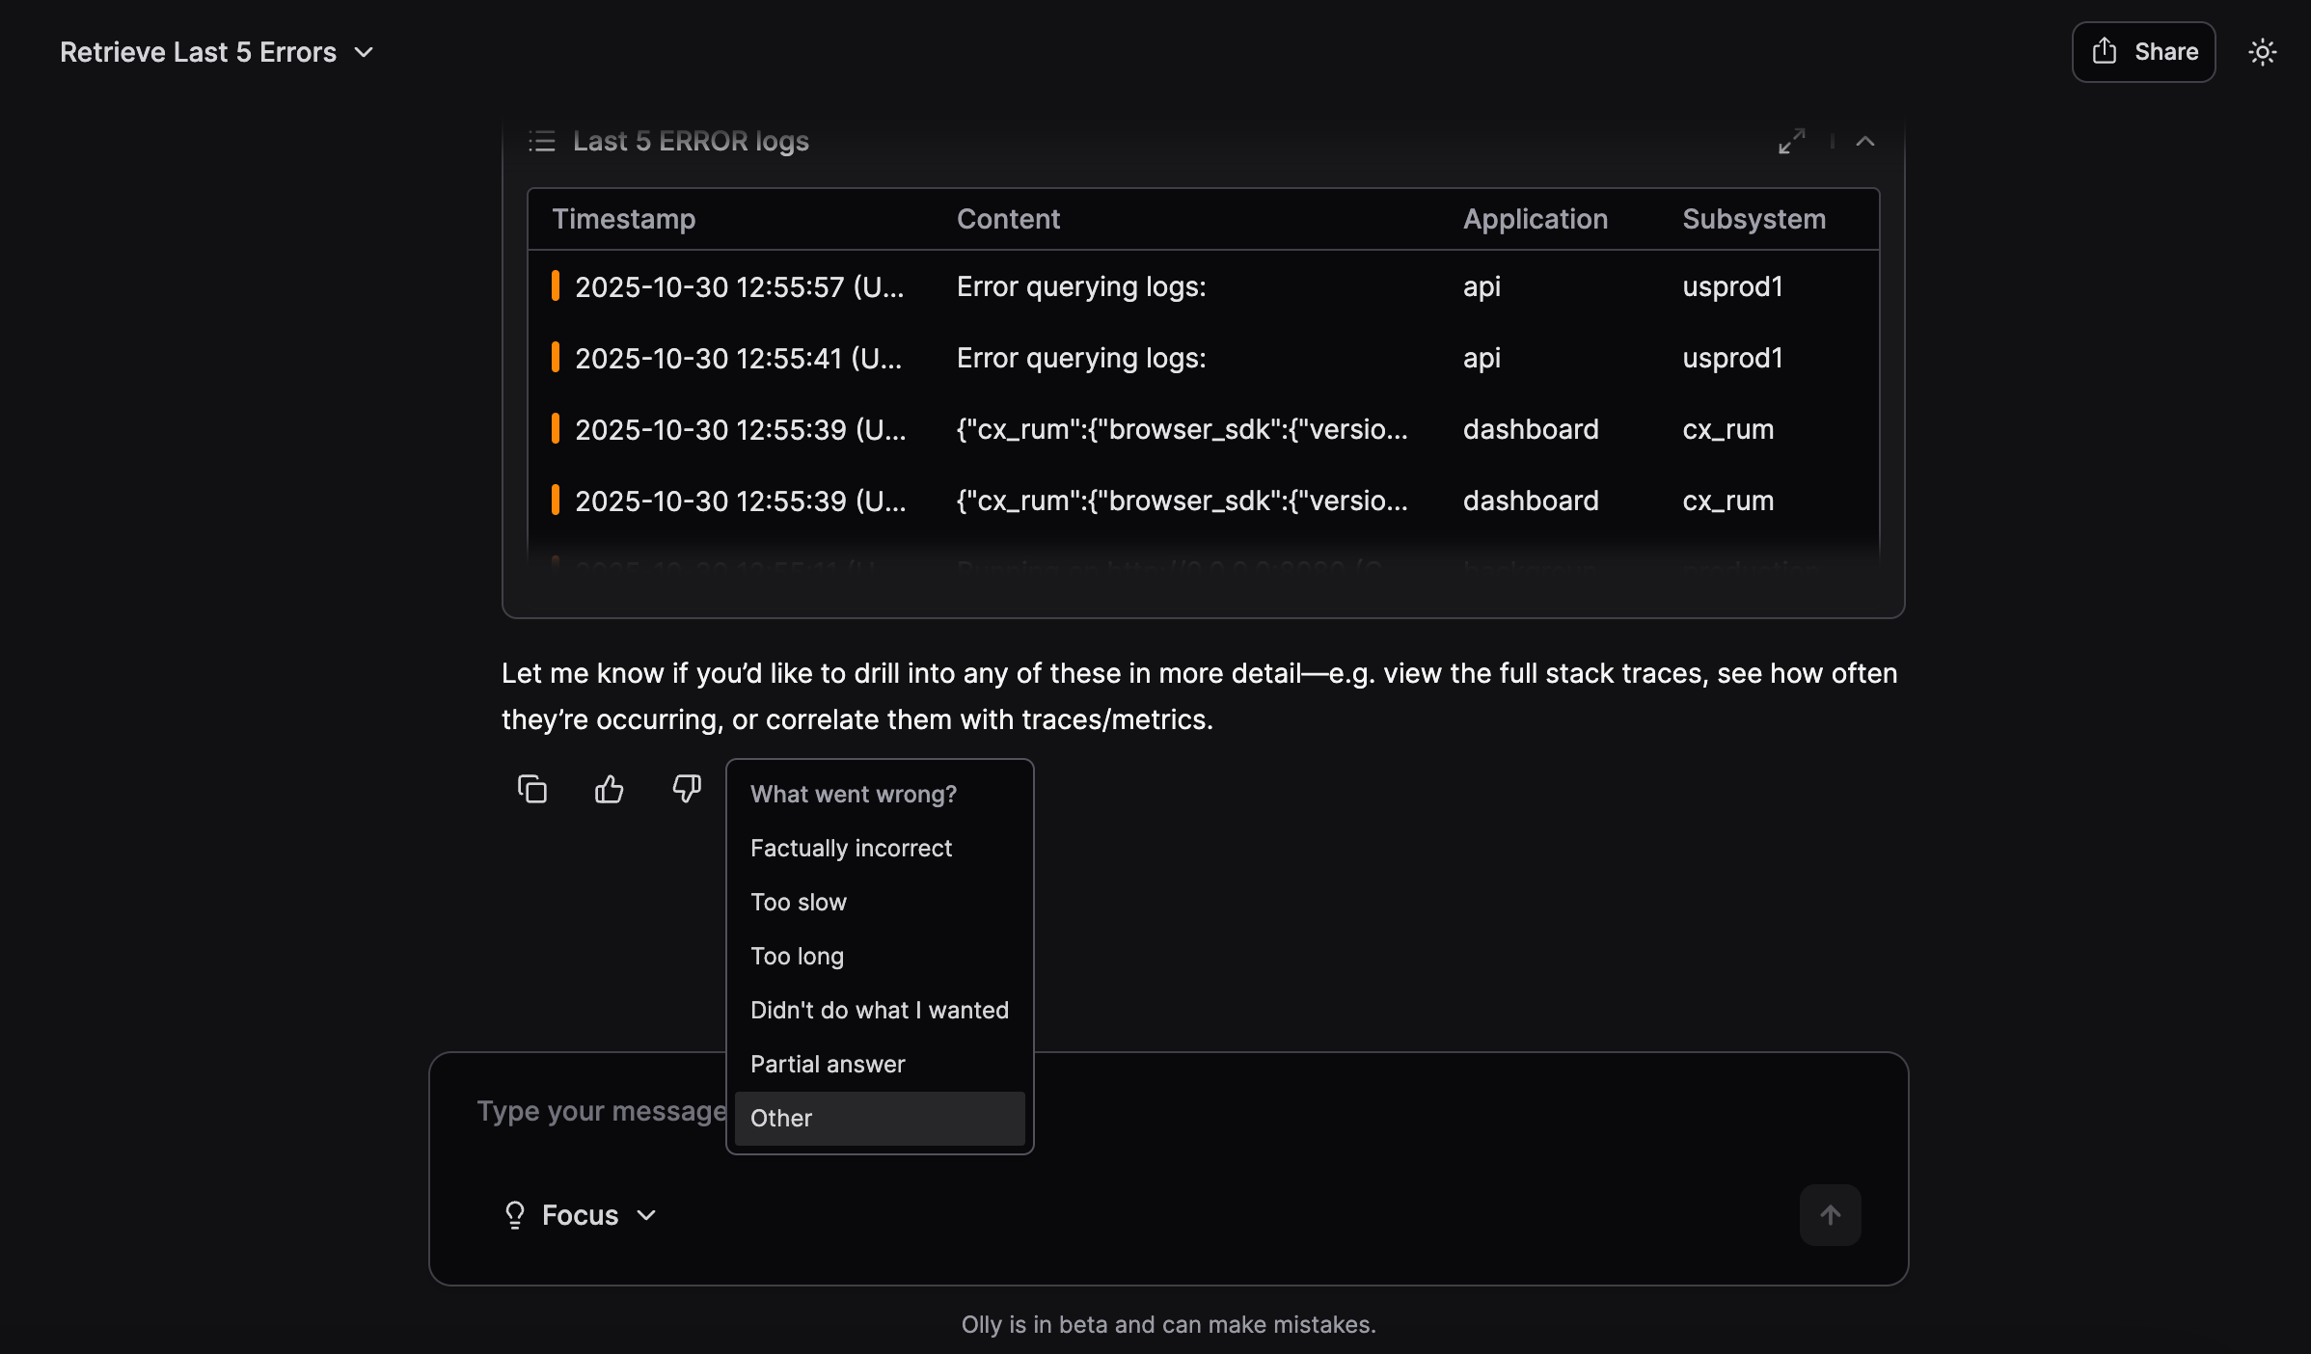2311x1354 pixels.
Task: Select Didn't do what I wanted option
Action: click(x=879, y=1010)
